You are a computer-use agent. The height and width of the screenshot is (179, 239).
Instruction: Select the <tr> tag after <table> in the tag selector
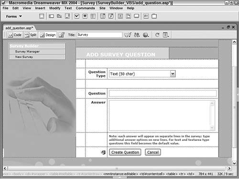(182, 174)
